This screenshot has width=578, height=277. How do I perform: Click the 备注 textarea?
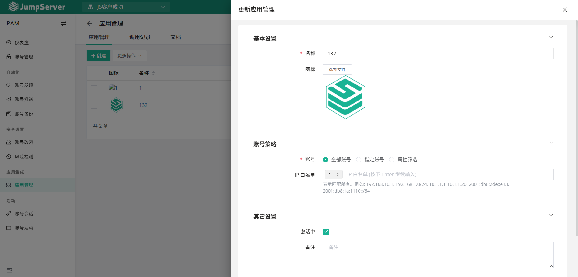tap(438, 255)
